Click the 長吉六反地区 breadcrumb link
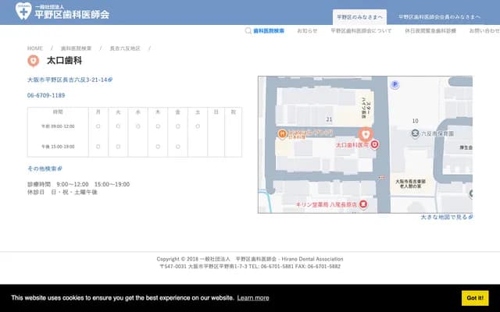Image resolution: width=500 pixels, height=312 pixels. [125, 48]
